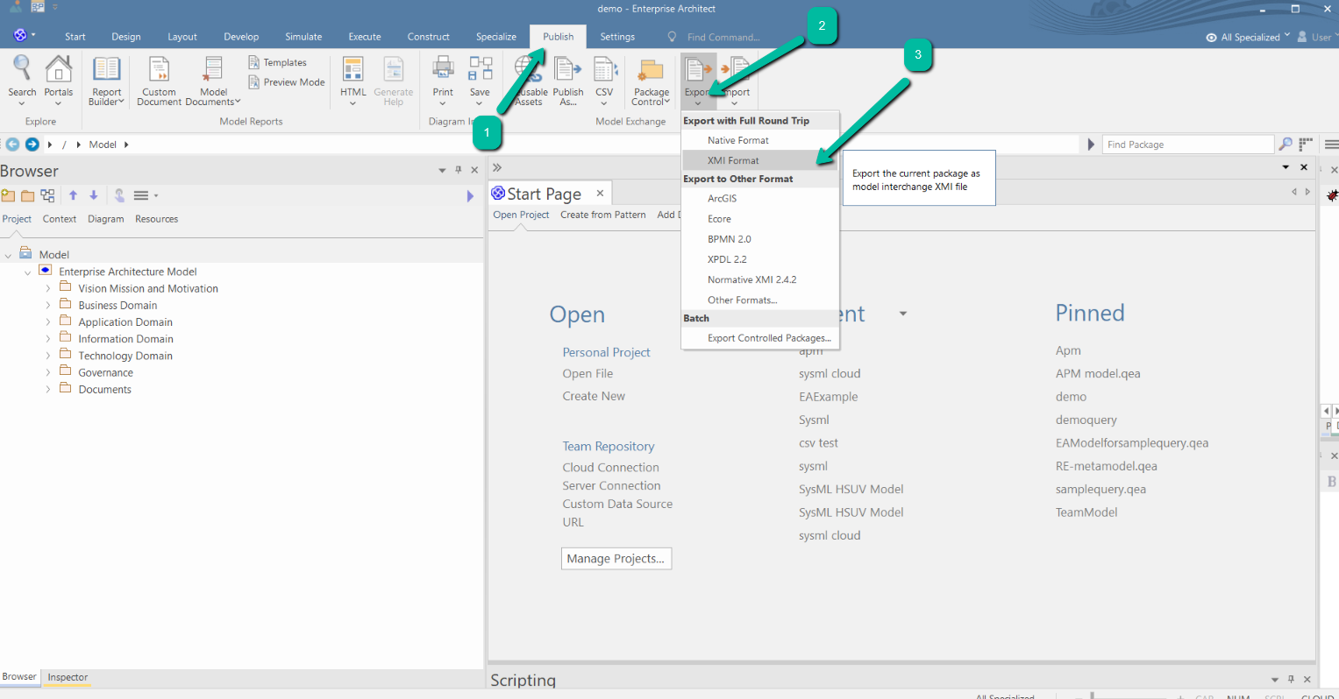Click the blue forward navigation arrow

[32, 145]
